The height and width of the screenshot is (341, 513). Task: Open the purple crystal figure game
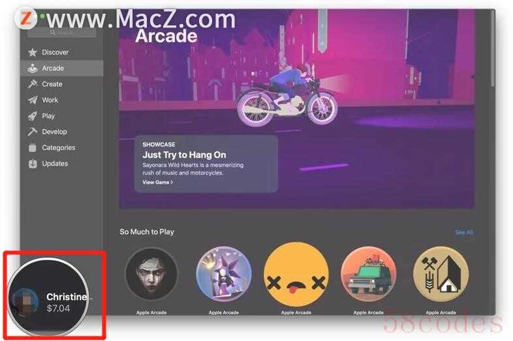coord(224,274)
